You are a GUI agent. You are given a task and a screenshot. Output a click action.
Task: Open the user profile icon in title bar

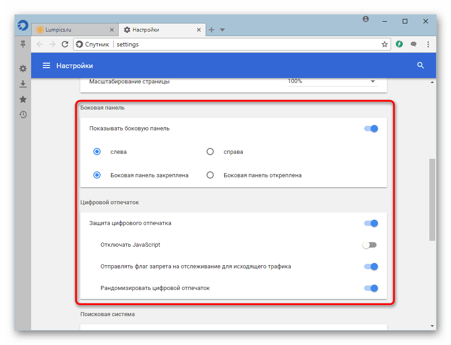click(x=366, y=19)
